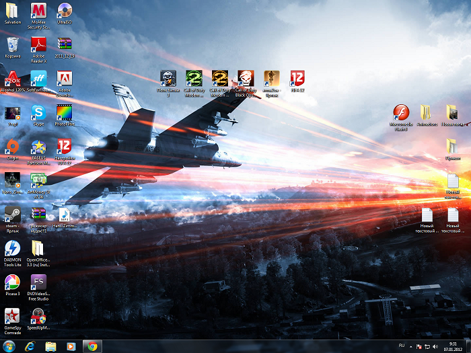Open the Skype desktop shortcut
Viewport: 471px width, 353px height.
pos(38,113)
